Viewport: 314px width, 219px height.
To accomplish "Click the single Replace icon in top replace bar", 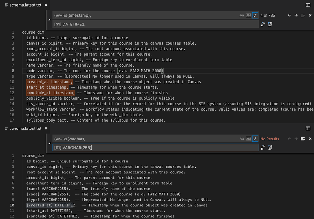I will pos(263,24).
